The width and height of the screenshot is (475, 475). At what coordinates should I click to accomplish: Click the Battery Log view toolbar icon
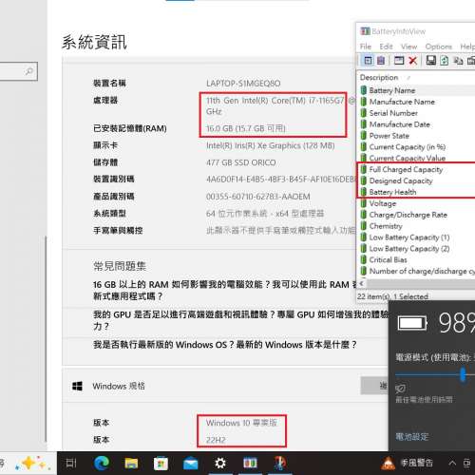(x=381, y=60)
